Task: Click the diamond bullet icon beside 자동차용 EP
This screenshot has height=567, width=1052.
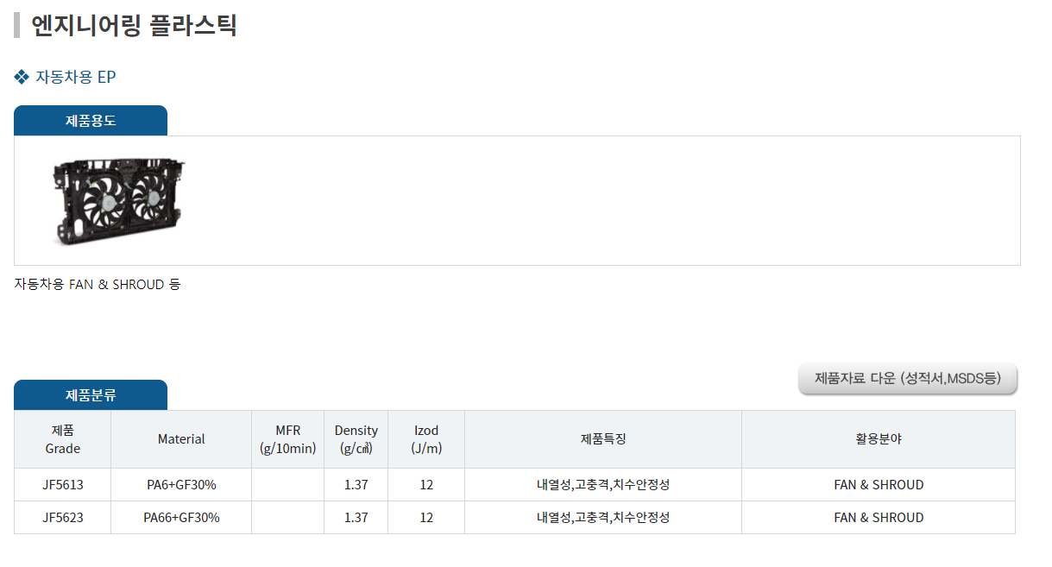Action: [x=22, y=78]
